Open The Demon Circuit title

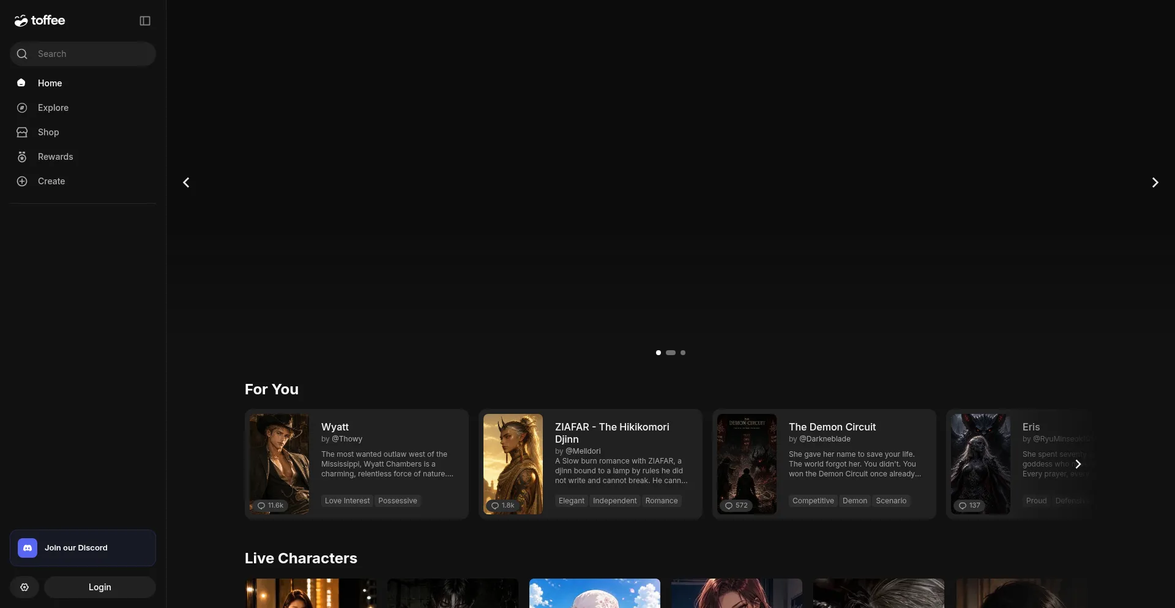pos(832,427)
